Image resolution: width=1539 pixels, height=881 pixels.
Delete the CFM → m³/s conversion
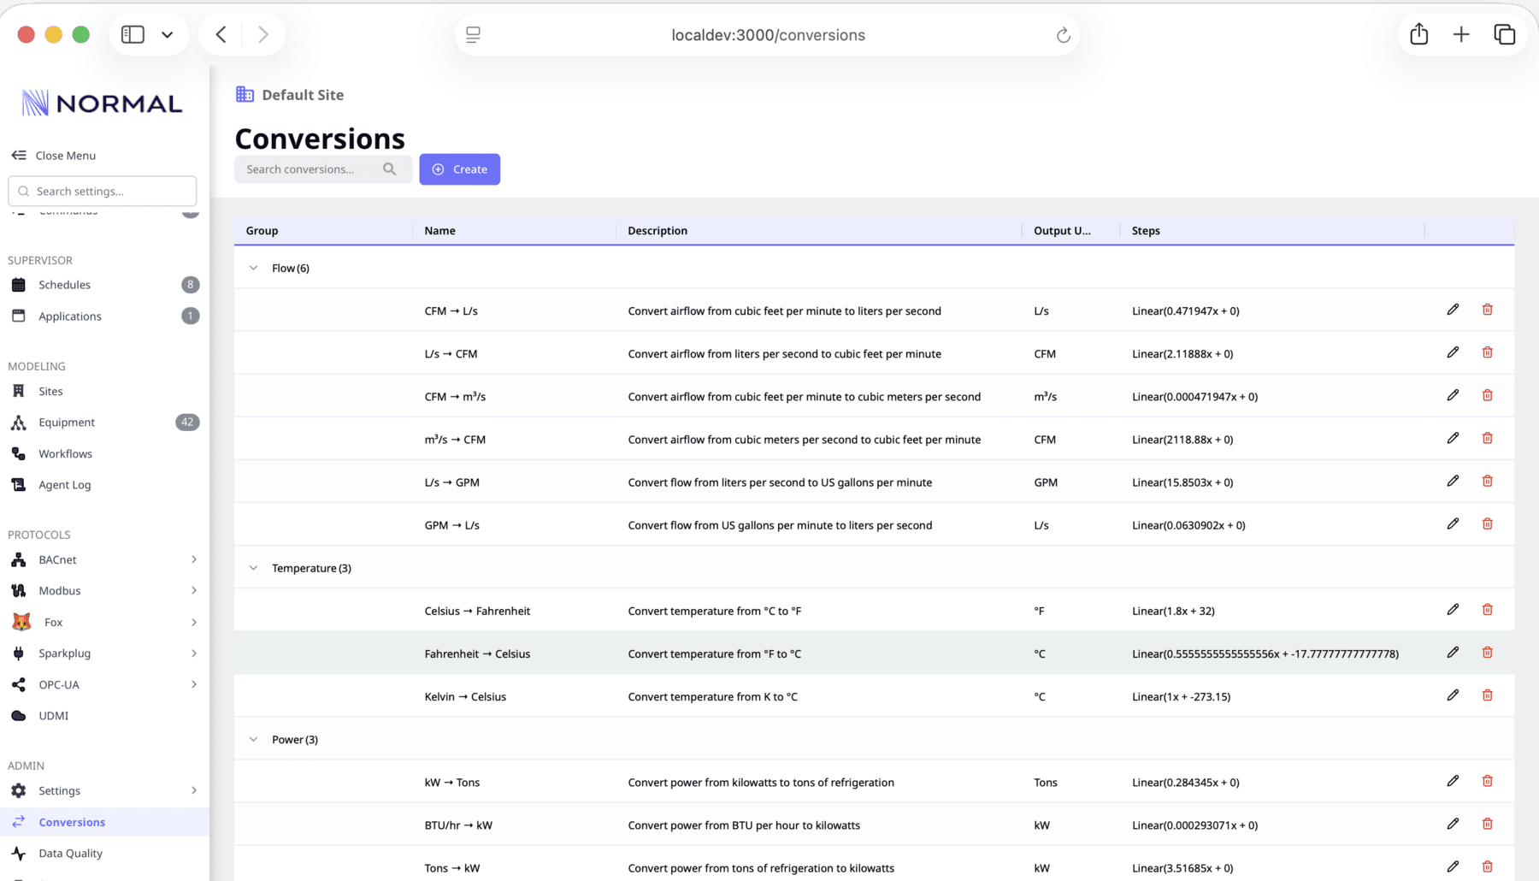1488,395
